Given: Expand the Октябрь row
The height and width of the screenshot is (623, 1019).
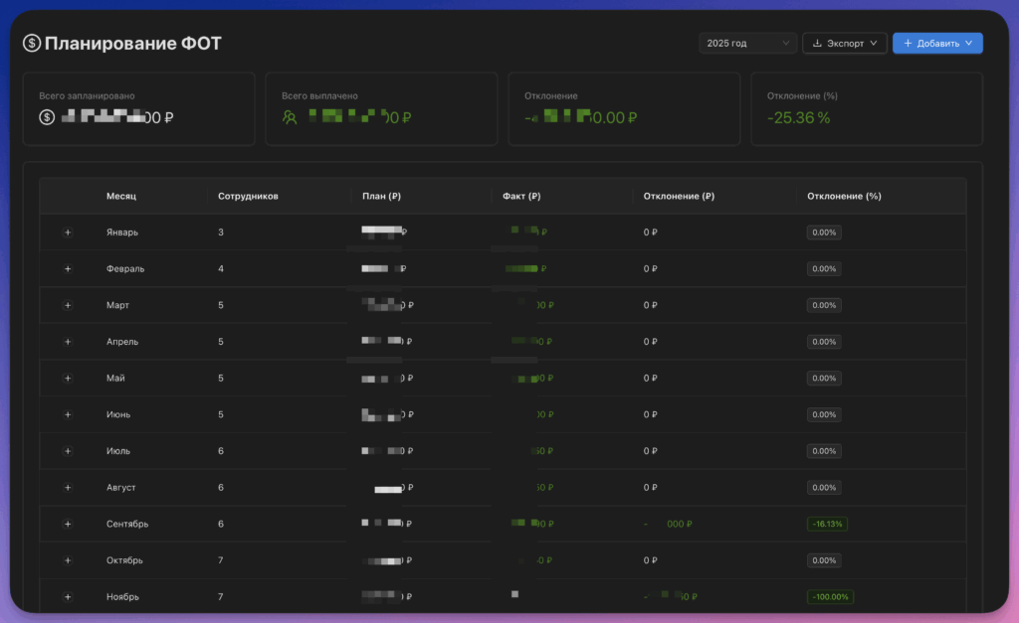Looking at the screenshot, I should tap(68, 560).
